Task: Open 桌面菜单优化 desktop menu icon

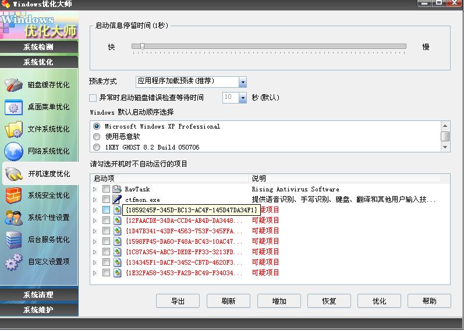Action: [13, 107]
